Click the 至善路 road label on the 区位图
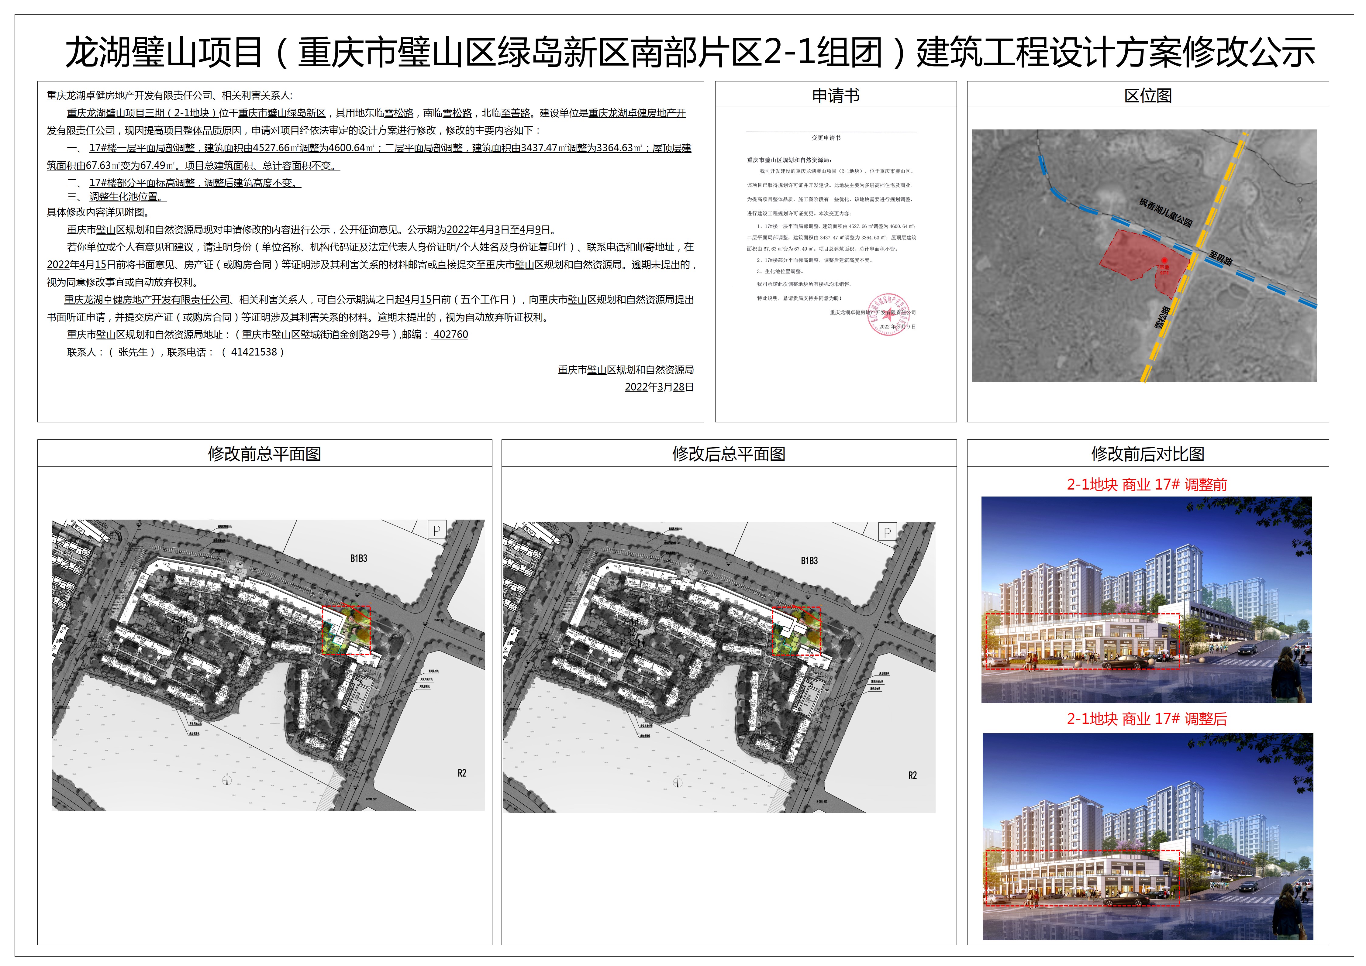This screenshot has width=1366, height=966. [x=1220, y=258]
